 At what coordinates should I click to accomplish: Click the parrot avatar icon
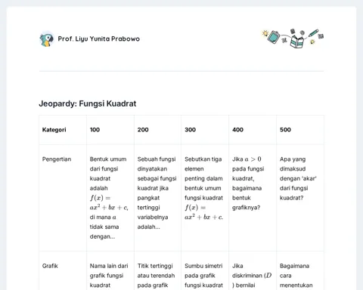[x=47, y=39]
